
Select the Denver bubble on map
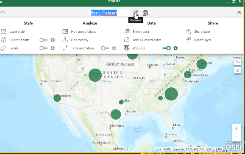click(95, 75)
